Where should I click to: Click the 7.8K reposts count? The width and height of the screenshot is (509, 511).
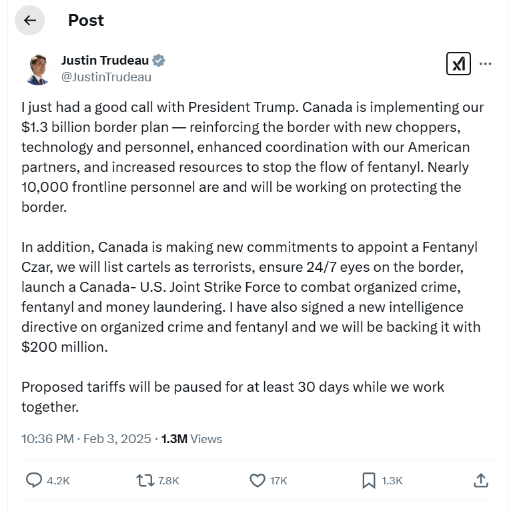click(x=168, y=480)
